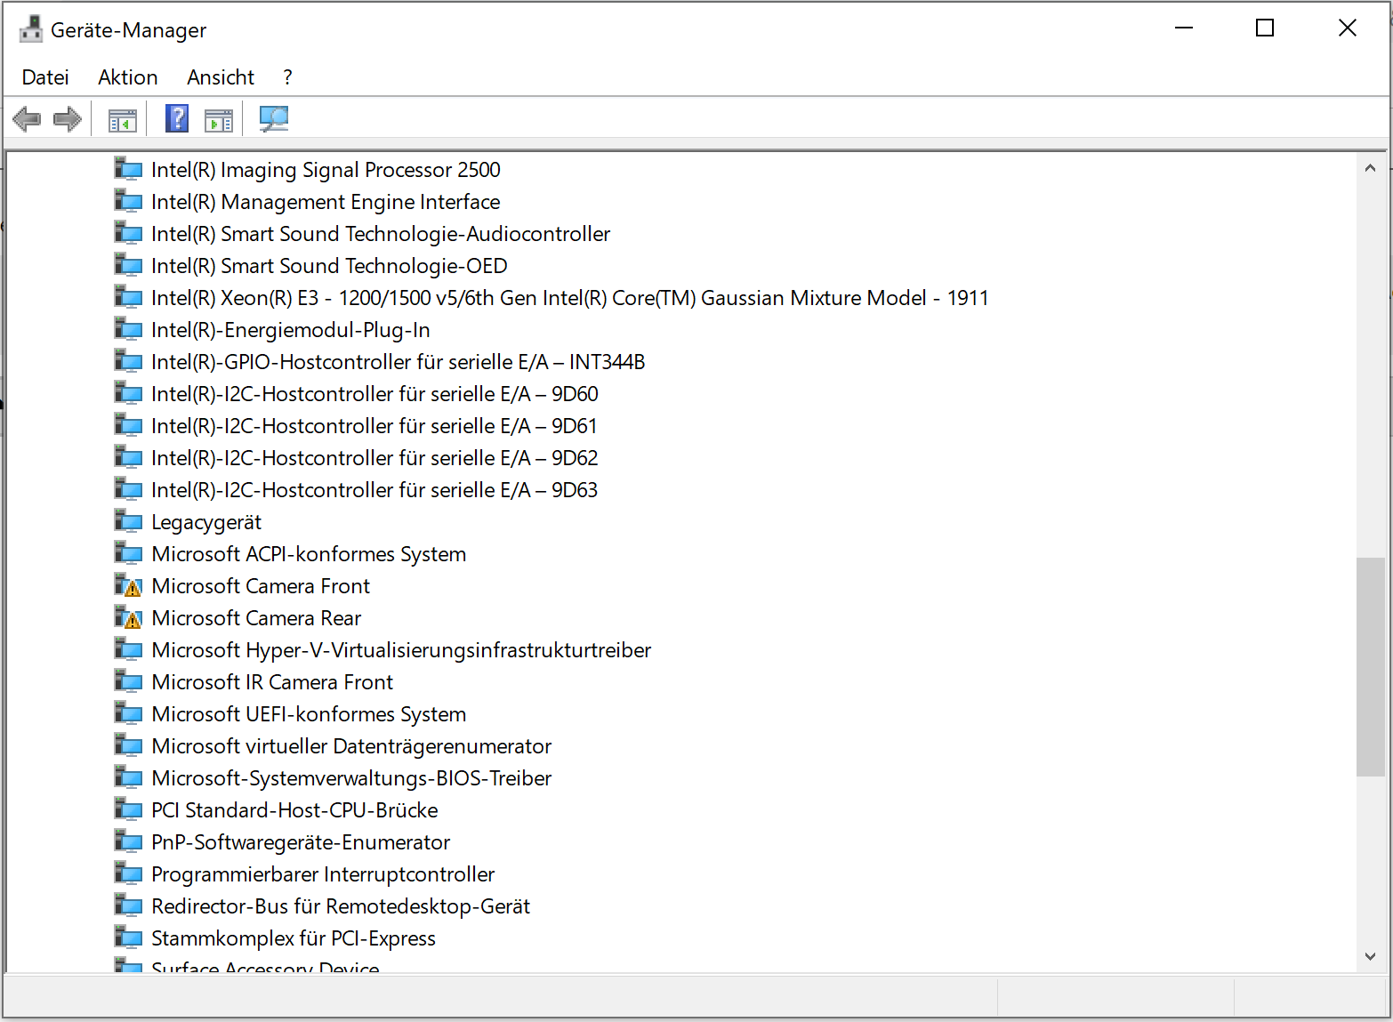The image size is (1393, 1022).
Task: Click icon of Microsoft IR Camera Front
Action: [128, 681]
